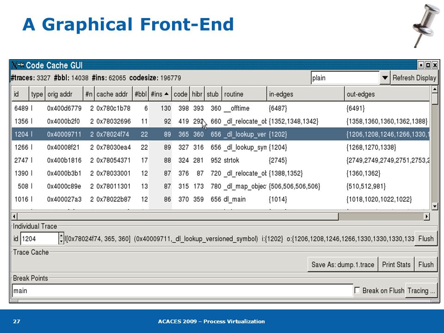This screenshot has width=444, height=333.
Task: Sort by code column header
Action: pos(180,94)
